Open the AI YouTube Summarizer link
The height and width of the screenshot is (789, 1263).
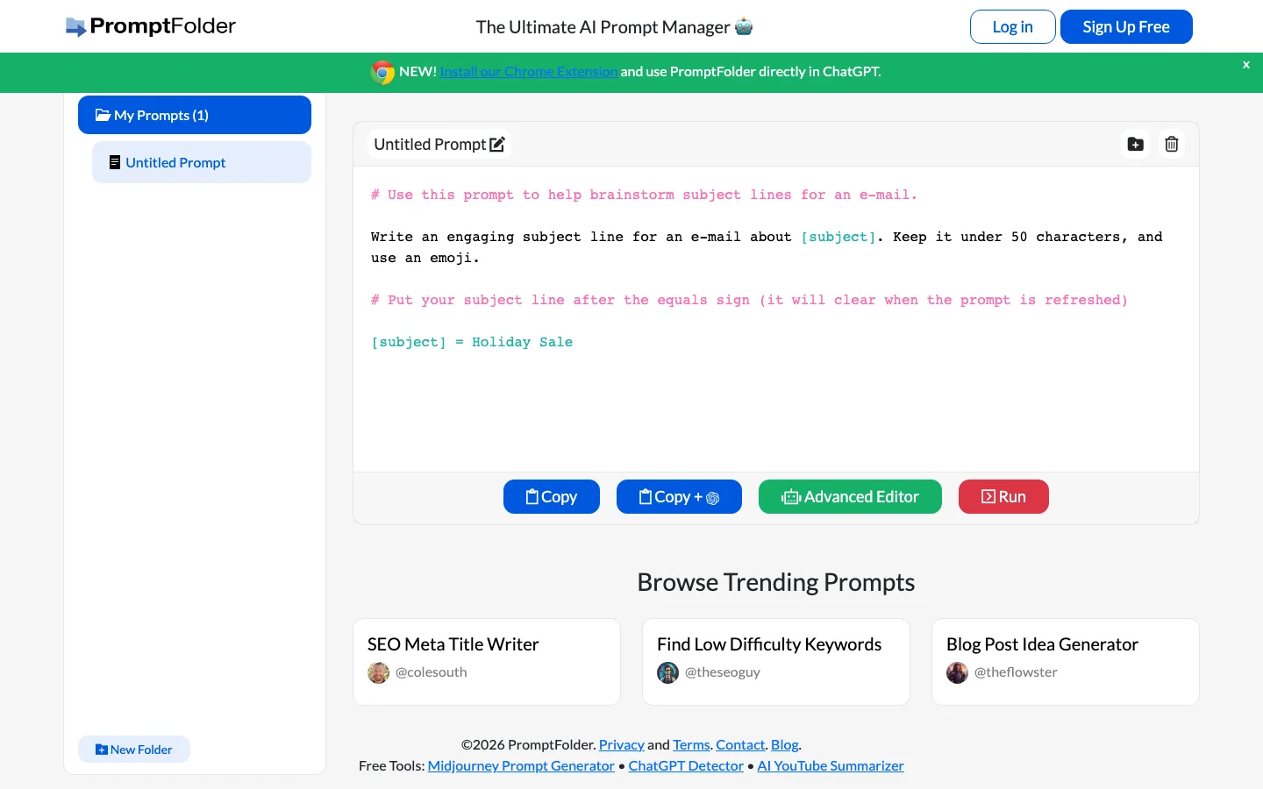(x=831, y=765)
